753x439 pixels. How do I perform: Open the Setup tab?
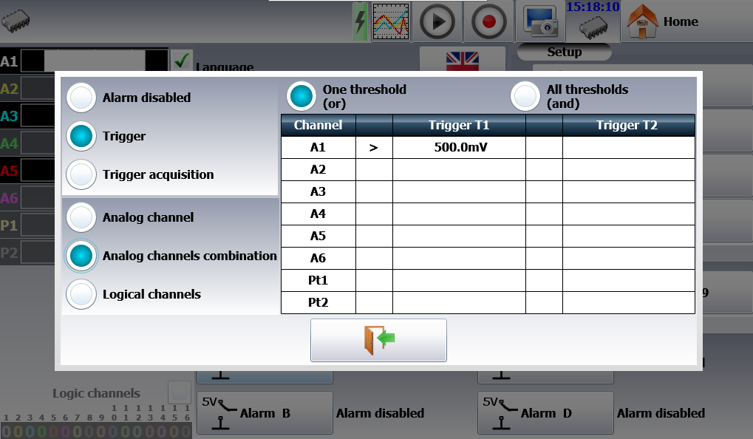(x=565, y=52)
